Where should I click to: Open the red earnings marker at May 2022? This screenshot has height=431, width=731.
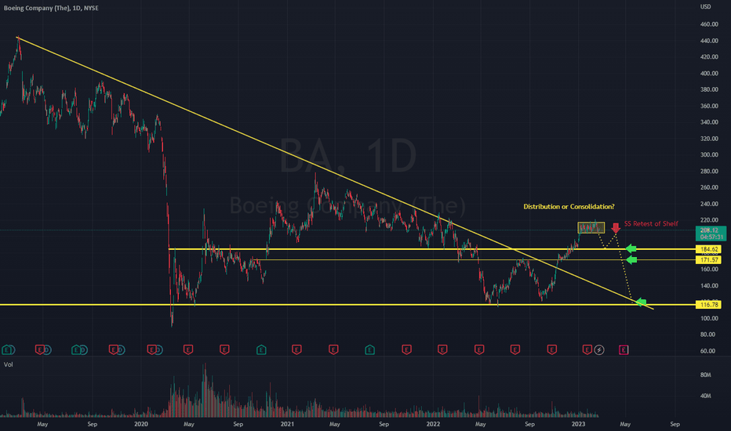[479, 350]
